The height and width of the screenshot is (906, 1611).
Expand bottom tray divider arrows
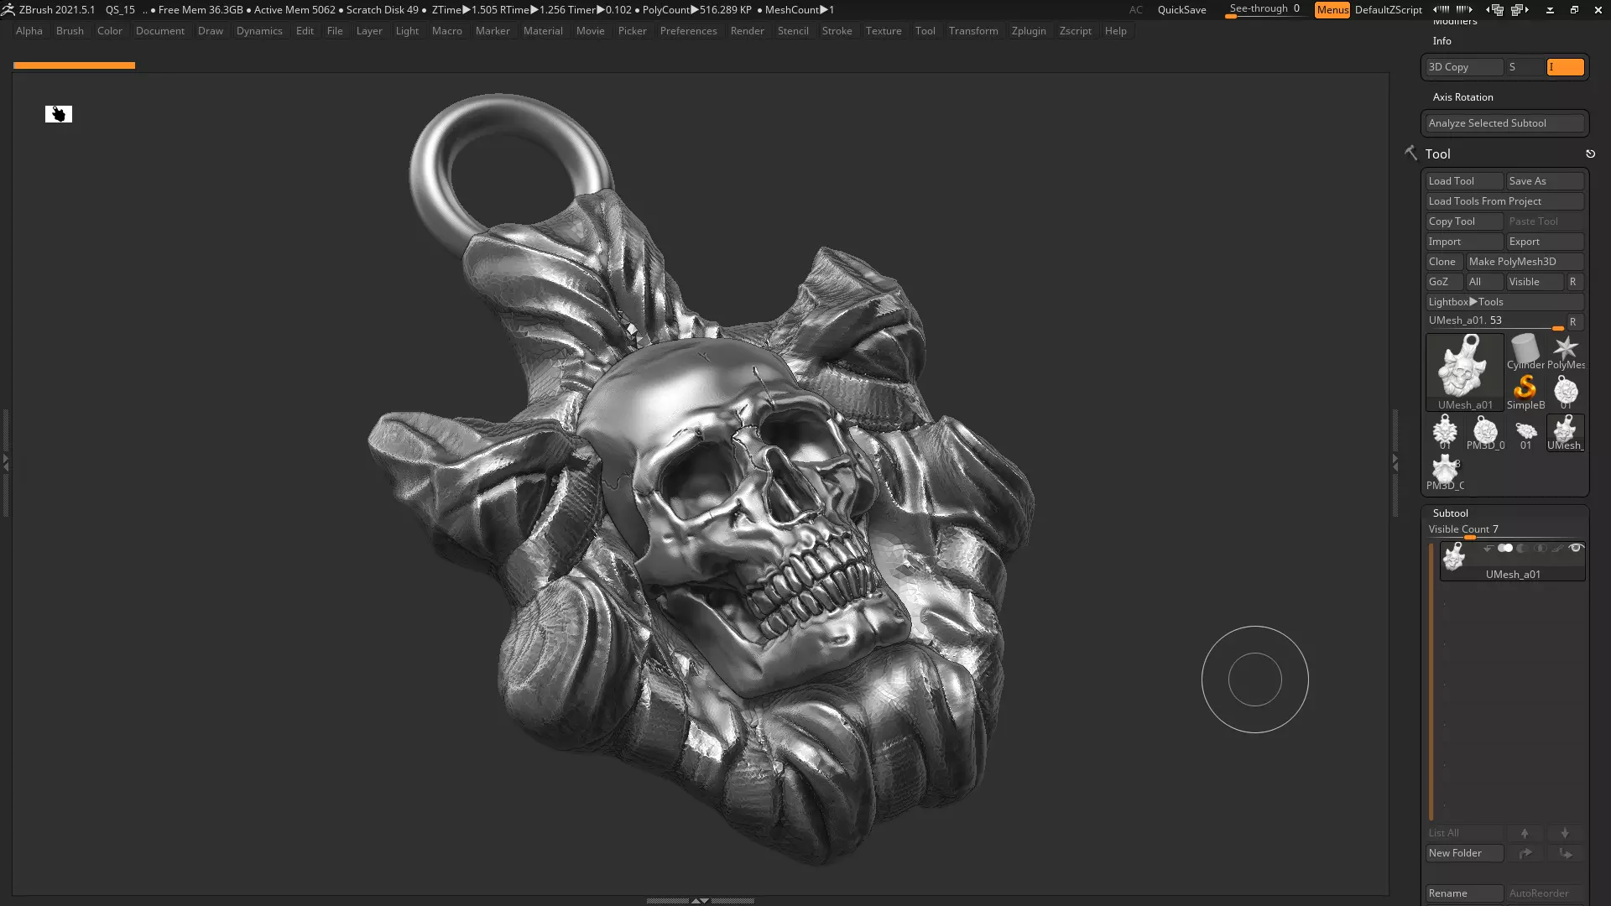[700, 900]
